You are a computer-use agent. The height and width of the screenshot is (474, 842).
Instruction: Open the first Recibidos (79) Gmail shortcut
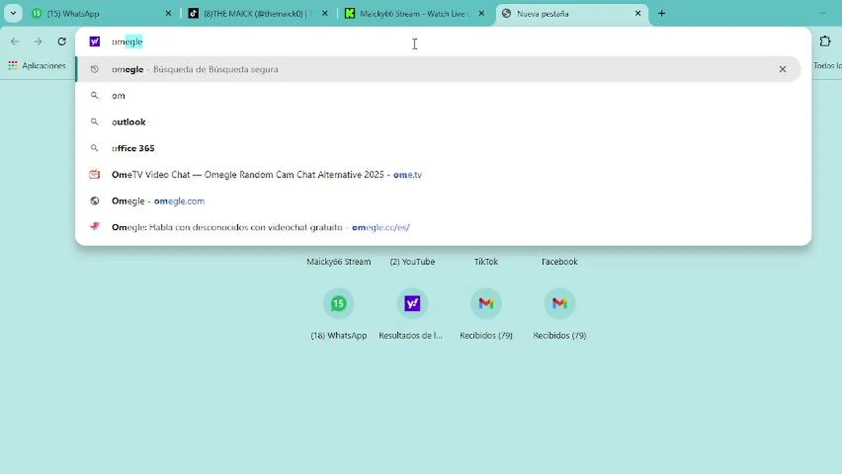[486, 315]
